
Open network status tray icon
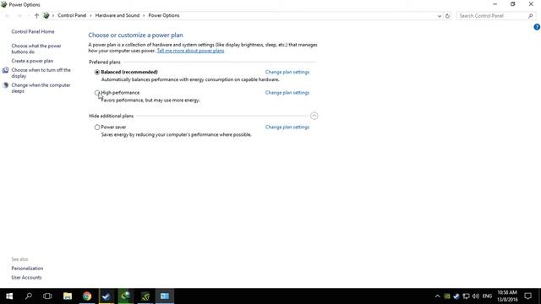466,296
